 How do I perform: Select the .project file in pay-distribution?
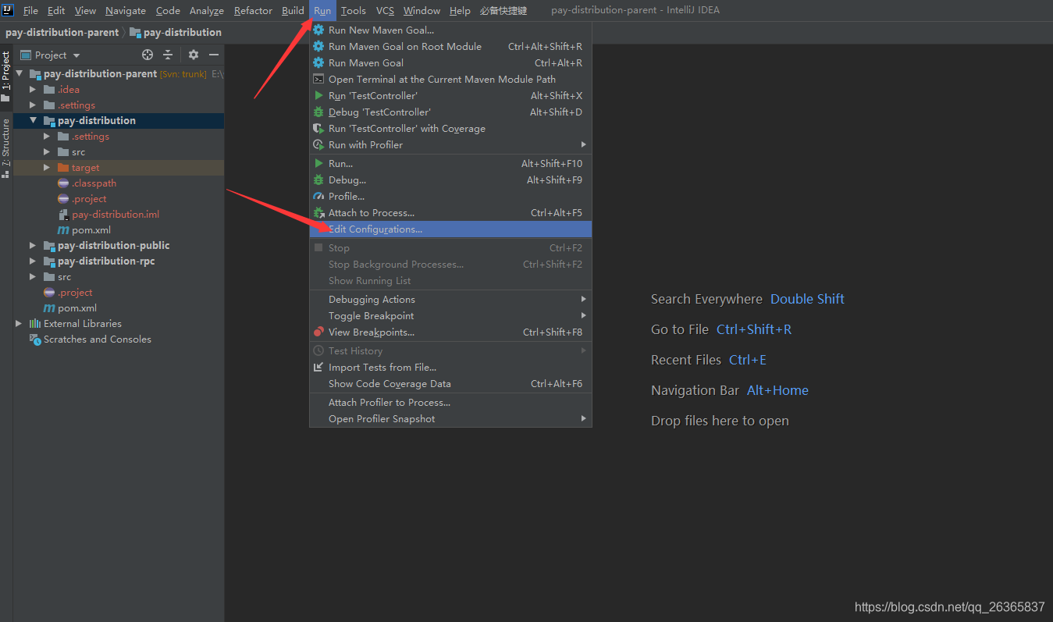pos(89,198)
